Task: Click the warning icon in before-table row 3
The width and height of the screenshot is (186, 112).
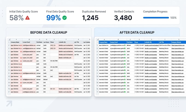Action: coord(21,48)
